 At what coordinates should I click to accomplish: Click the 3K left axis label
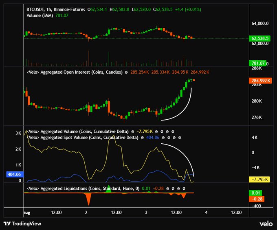click(x=18, y=133)
